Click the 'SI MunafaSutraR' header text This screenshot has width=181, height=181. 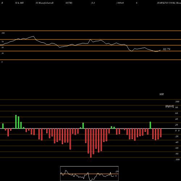pyautogui.click(x=45, y=3)
